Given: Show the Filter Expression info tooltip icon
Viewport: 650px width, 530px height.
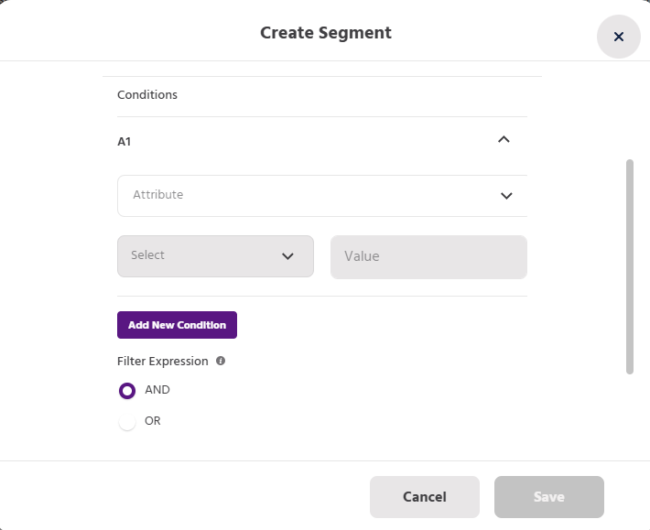Looking at the screenshot, I should (221, 361).
